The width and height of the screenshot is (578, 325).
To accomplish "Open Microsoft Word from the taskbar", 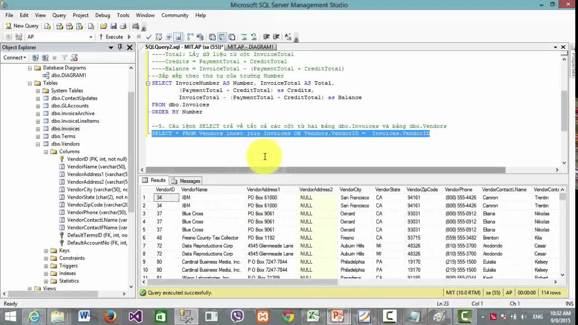I will [85, 316].
